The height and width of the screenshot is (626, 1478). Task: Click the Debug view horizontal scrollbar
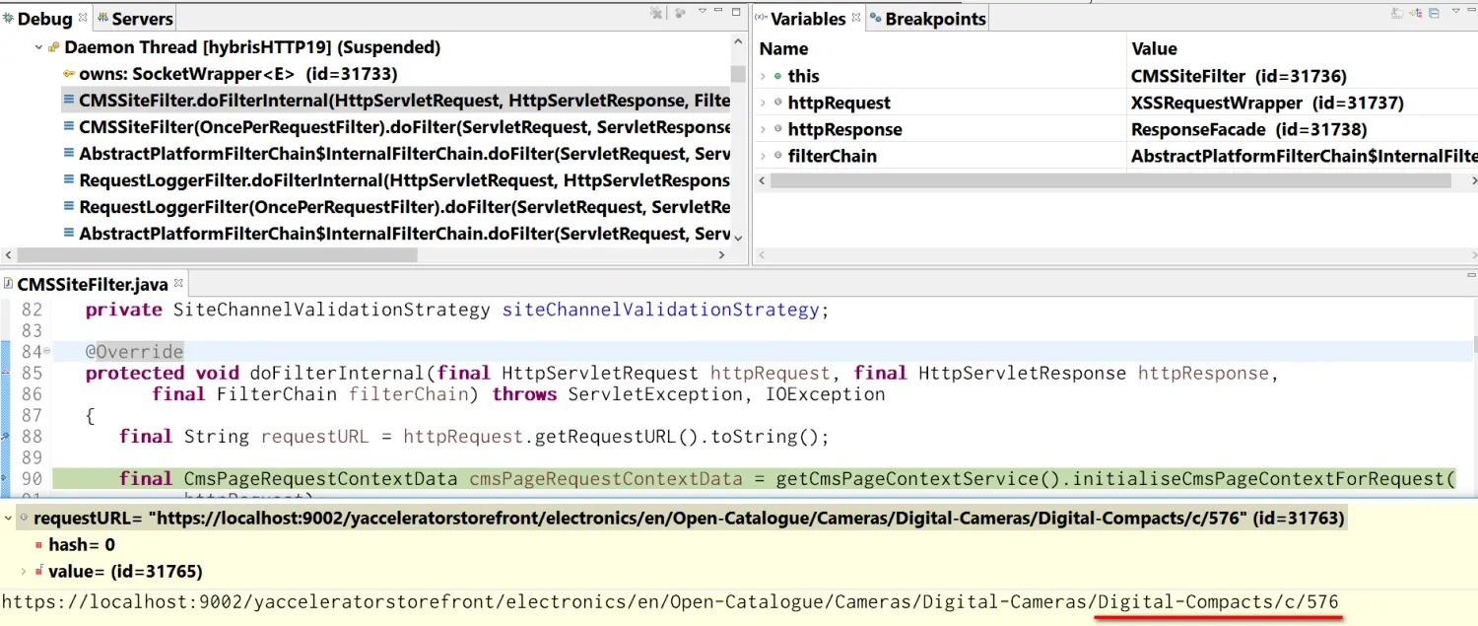[216, 255]
